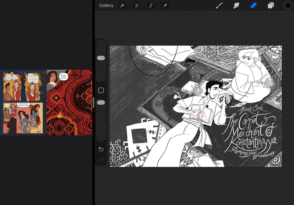
Task: Activate the Selection tool (S icon)
Action: pyautogui.click(x=151, y=6)
